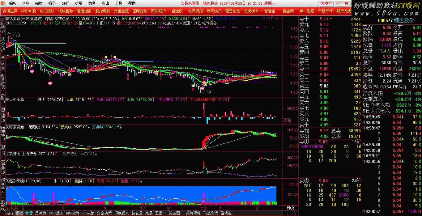Image resolution: width=422 pixels, height=216 pixels.
Task: Open the 深度 menu
Action: 39,3
